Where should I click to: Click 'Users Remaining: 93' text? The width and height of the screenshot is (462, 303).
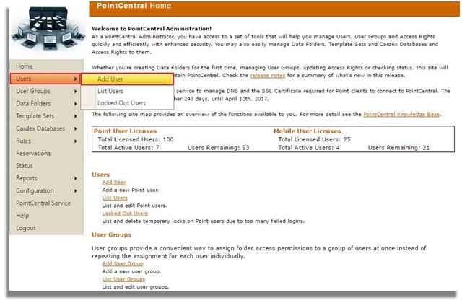click(218, 148)
